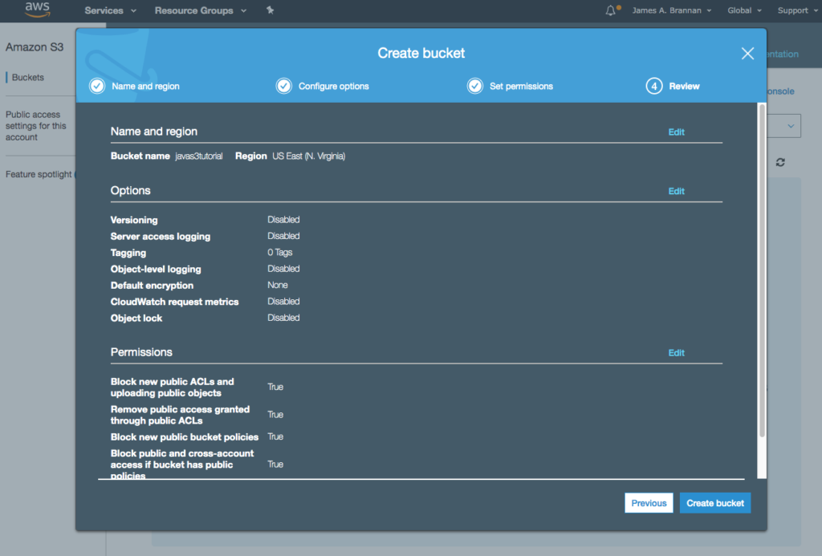The image size is (822, 556).
Task: Click the Server access logging label
Action: pos(160,237)
